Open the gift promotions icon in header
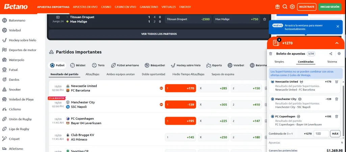Image resolution: width=346 pixels, height=152 pixels. click(x=277, y=7)
